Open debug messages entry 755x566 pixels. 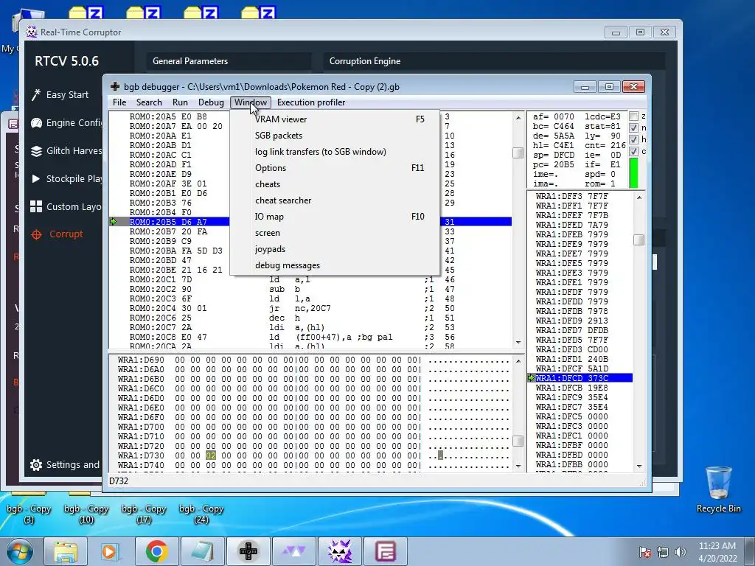[x=335, y=265]
